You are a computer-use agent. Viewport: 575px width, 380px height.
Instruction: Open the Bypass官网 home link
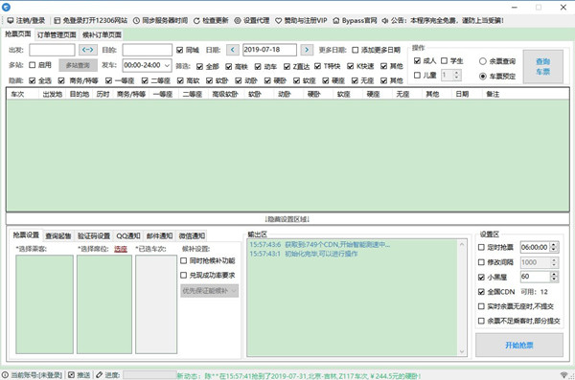pyautogui.click(x=355, y=20)
